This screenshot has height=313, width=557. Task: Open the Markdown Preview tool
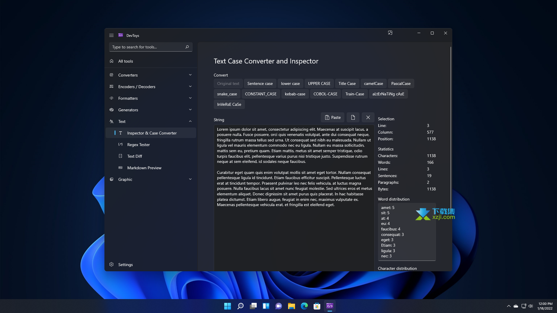click(x=144, y=168)
